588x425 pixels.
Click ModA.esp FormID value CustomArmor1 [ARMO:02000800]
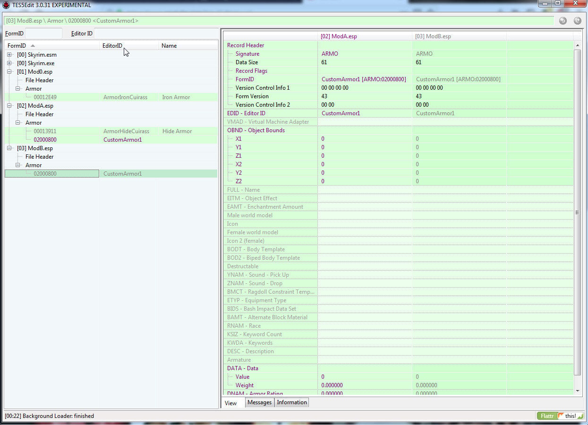364,79
